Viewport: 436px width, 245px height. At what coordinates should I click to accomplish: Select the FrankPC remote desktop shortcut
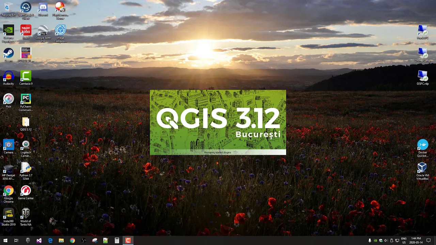click(422, 32)
